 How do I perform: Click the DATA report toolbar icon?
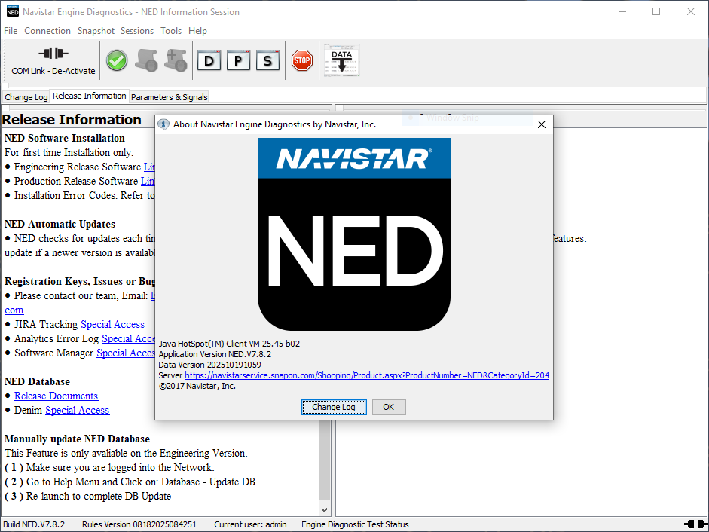(341, 59)
